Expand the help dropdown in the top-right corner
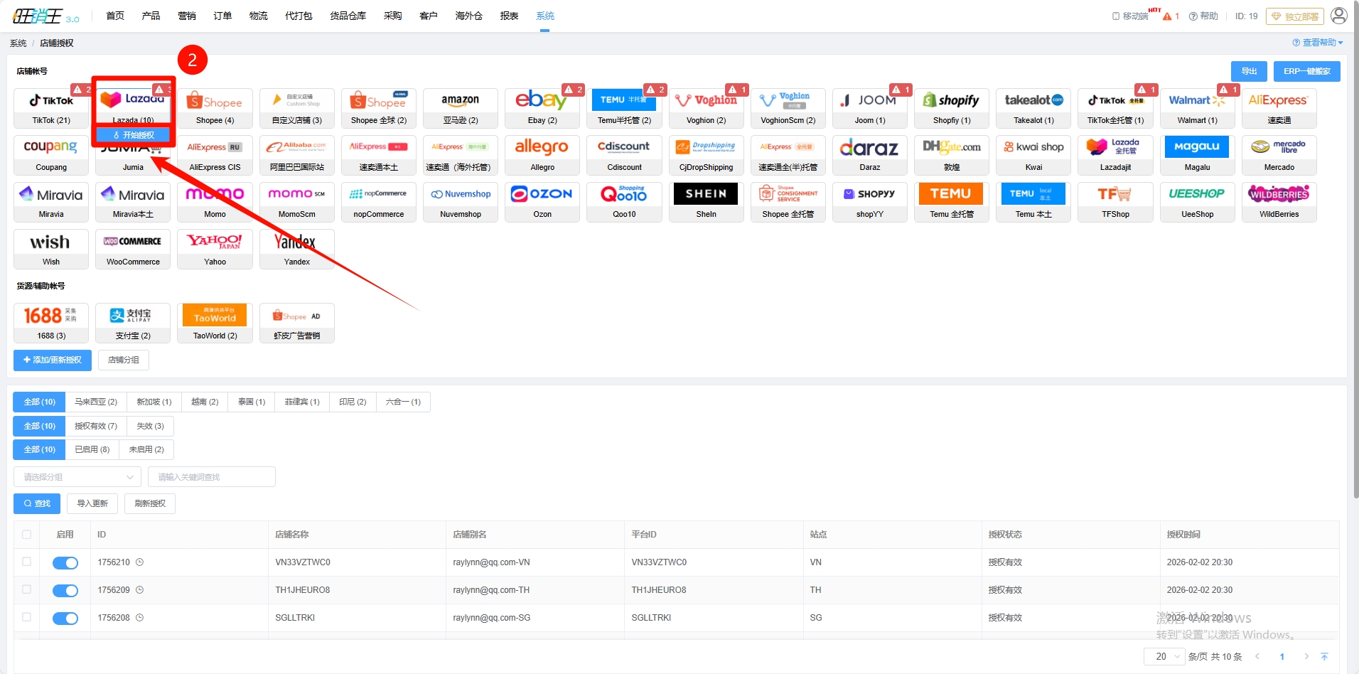The width and height of the screenshot is (1359, 674). click(1317, 43)
